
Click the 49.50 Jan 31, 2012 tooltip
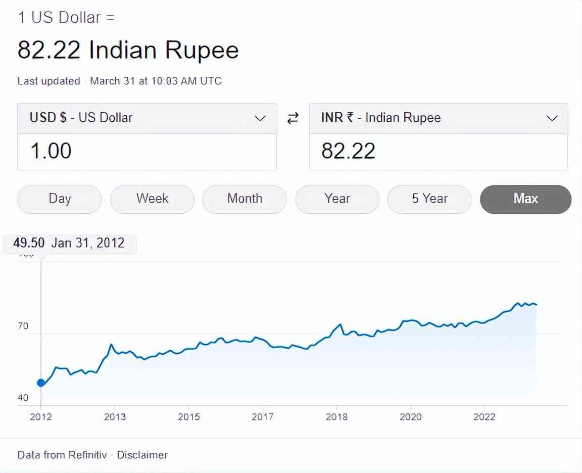69,243
